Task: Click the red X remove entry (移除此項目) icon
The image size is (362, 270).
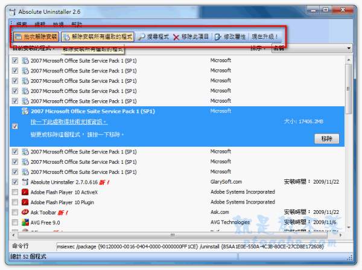Action: (x=176, y=37)
